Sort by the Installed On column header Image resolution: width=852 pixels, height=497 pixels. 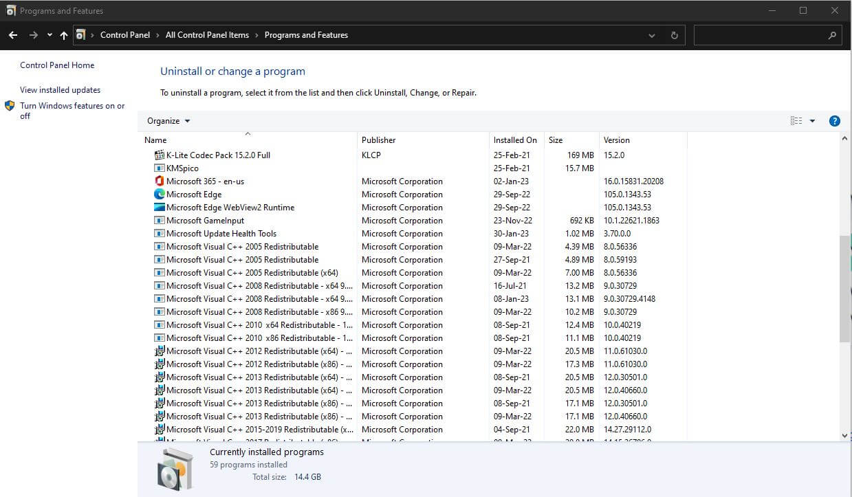pyautogui.click(x=516, y=140)
